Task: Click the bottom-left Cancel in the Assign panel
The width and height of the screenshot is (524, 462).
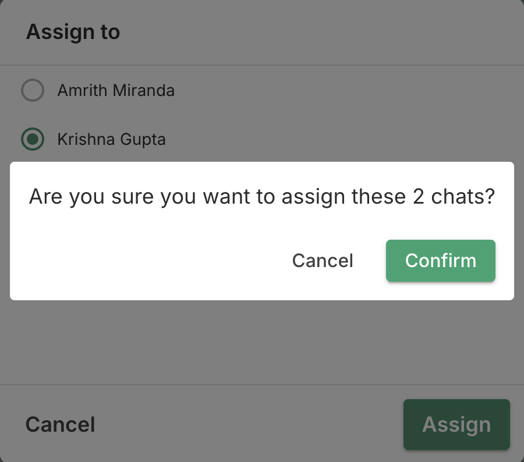Action: [x=60, y=424]
